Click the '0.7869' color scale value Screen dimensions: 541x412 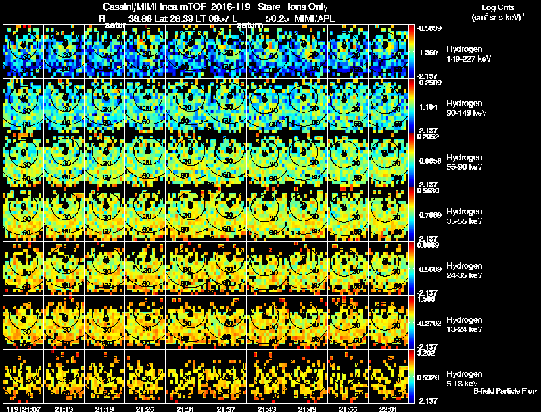[430, 215]
